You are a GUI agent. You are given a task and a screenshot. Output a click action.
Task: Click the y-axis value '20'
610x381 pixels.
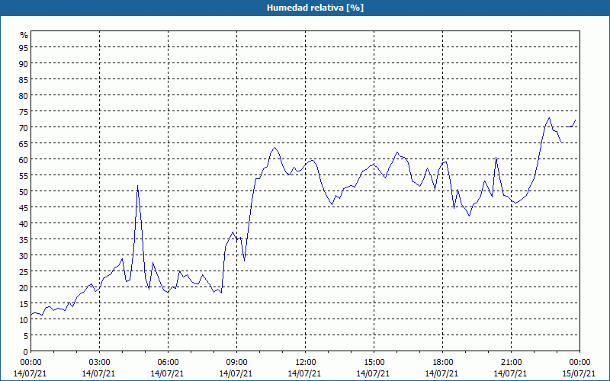[24, 288]
